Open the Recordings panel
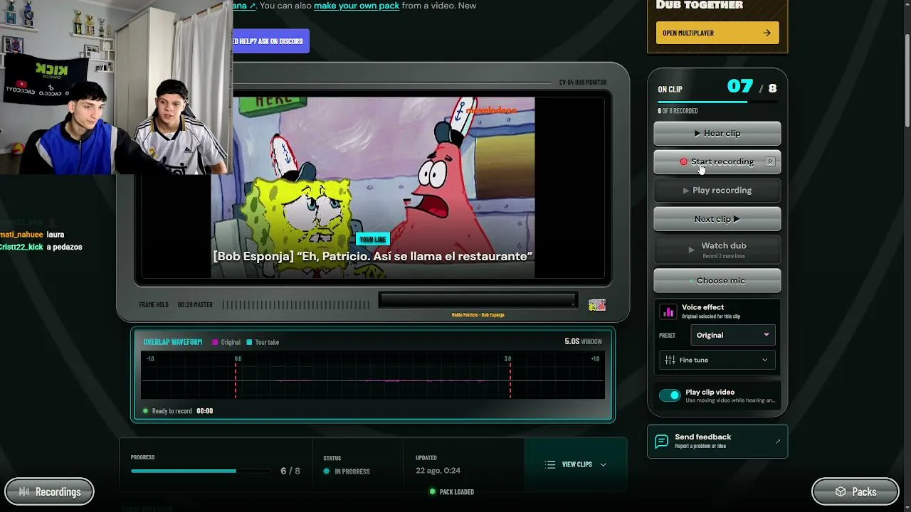Viewport: 911px width, 512px height. point(49,491)
